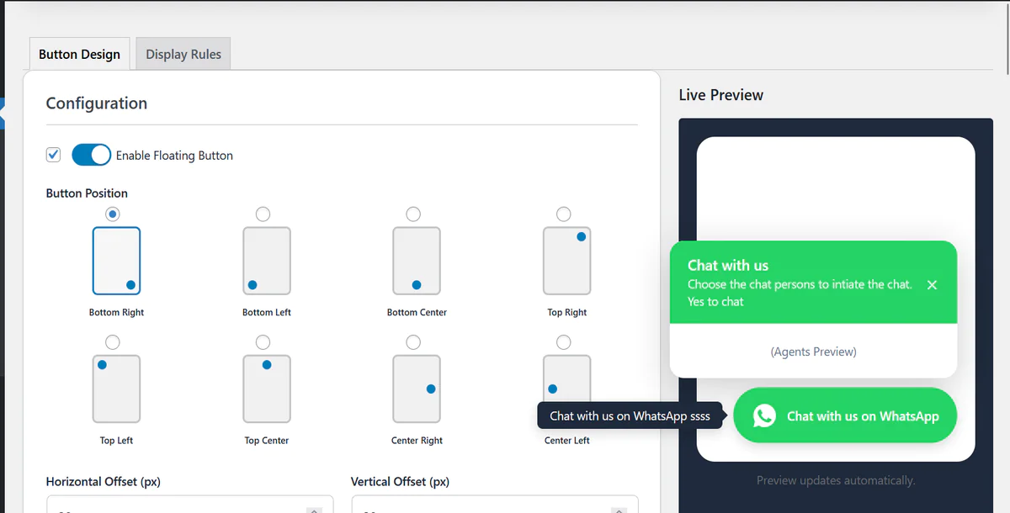Click the 'Preview updates automatically.' note
This screenshot has height=513, width=1010.
point(835,480)
